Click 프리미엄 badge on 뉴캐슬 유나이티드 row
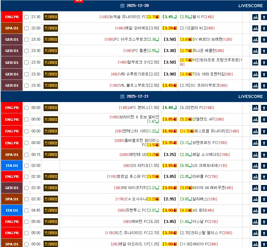Screen dimensions: 267x247 click(51, 17)
